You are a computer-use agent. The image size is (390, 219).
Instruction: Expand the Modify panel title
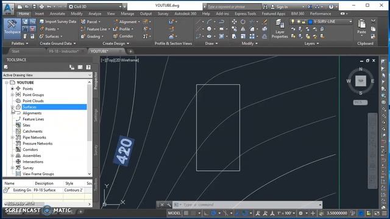tap(249, 43)
